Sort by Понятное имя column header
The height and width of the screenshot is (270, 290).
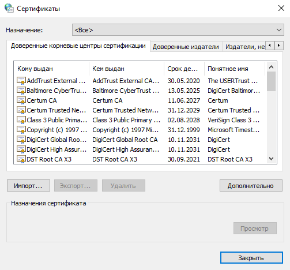click(235, 69)
